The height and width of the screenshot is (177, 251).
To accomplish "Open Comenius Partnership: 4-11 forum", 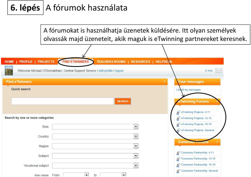I will pos(197,153).
